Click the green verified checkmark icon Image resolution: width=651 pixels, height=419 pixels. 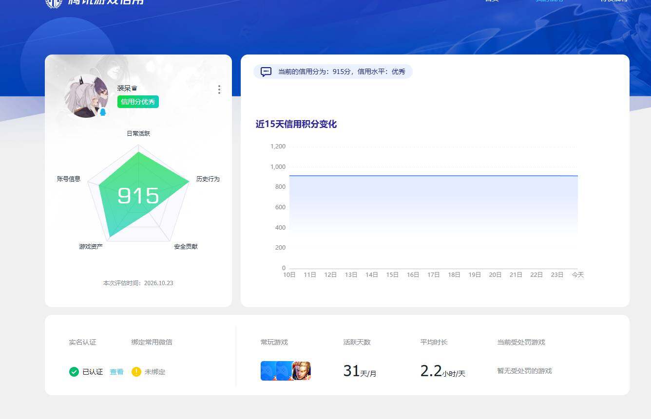(74, 372)
